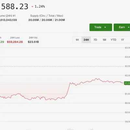Select the 24H chart timeframe
The width and height of the screenshot is (130, 130).
click(x=86, y=40)
